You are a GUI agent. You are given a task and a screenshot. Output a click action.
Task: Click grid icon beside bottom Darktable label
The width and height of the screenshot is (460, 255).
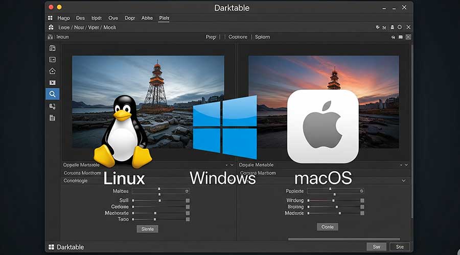[x=51, y=247]
